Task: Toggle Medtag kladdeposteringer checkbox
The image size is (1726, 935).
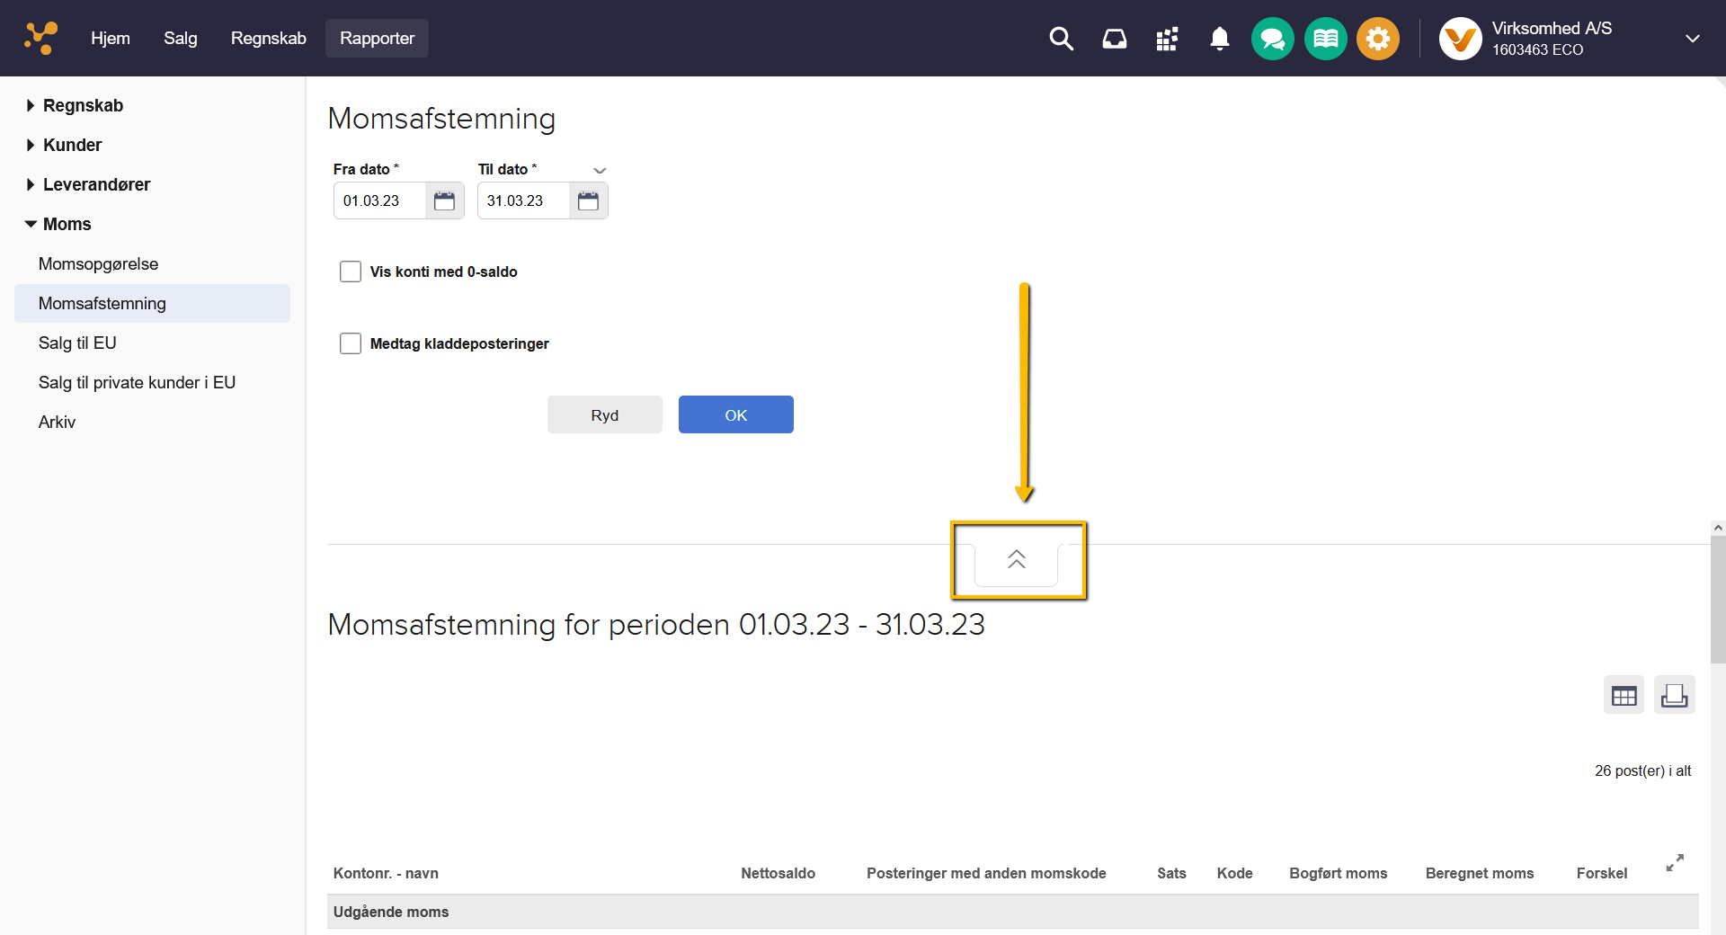Action: tap(351, 343)
